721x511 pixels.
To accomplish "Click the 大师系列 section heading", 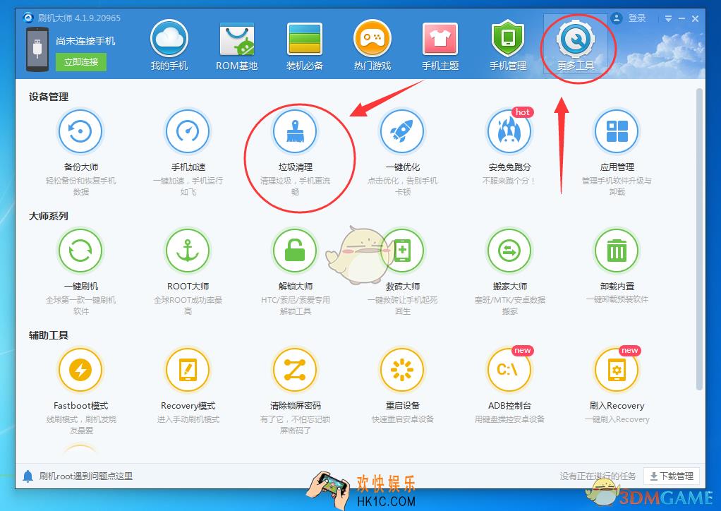I will coord(48,216).
